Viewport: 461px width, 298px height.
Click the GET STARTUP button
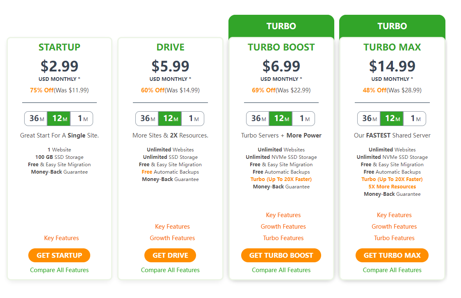(59, 255)
